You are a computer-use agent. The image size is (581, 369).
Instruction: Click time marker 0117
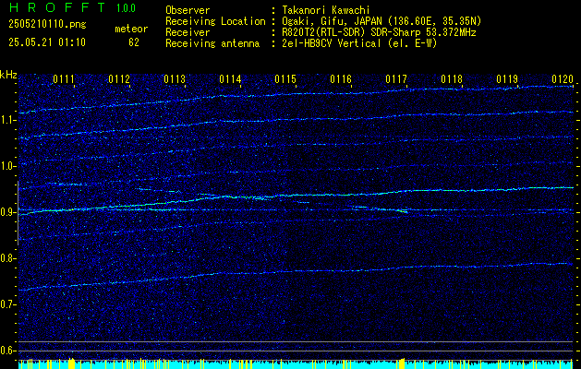click(x=396, y=79)
